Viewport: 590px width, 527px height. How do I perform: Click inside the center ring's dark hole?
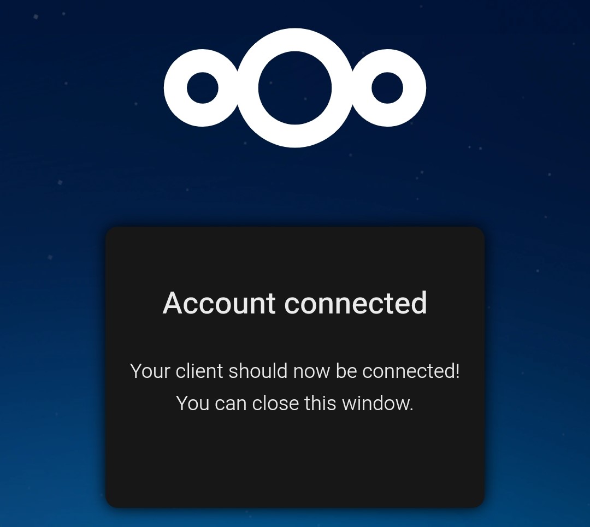(295, 87)
